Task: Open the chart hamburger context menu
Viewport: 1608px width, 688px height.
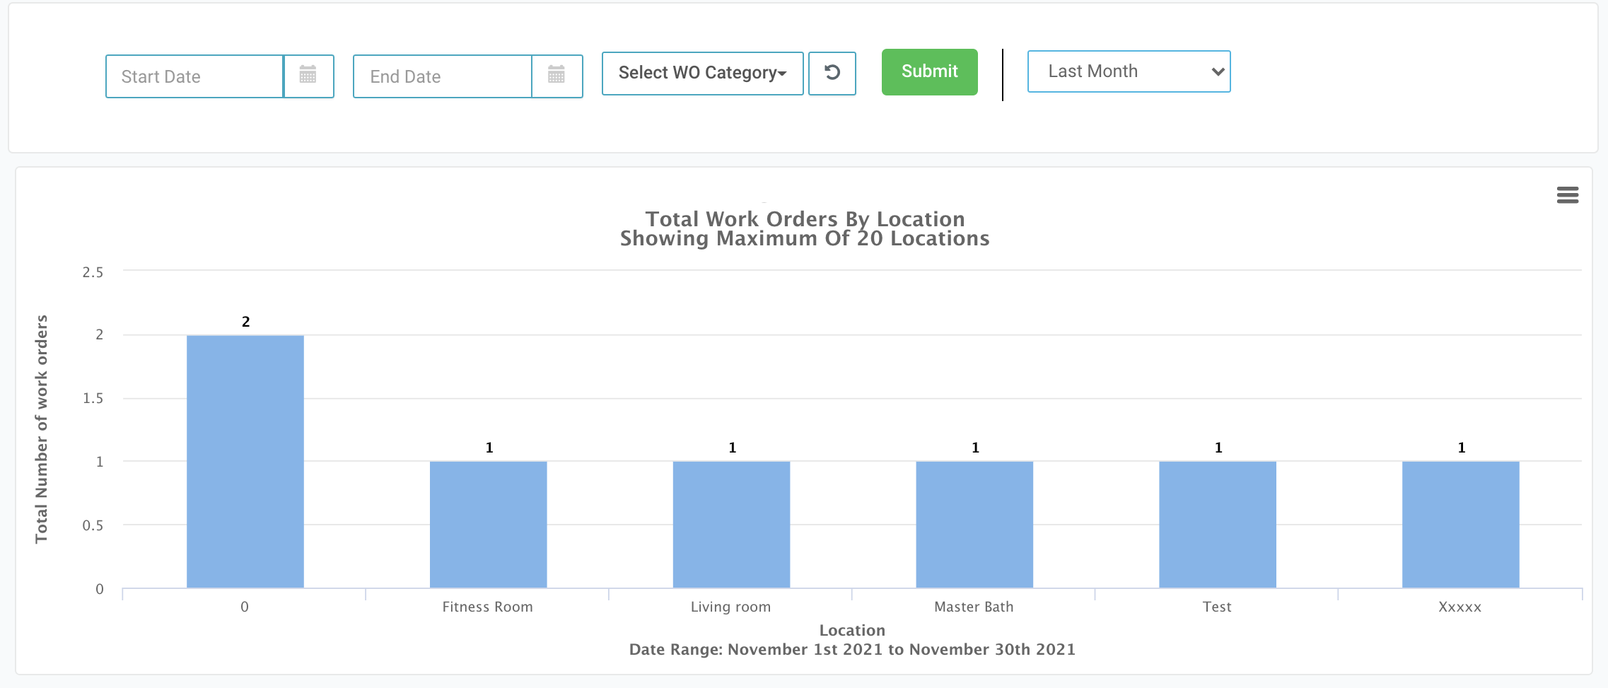Action: [1567, 195]
